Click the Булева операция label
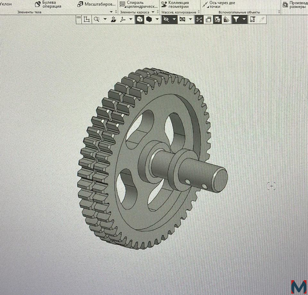The image size is (308, 295). pyautogui.click(x=52, y=4)
